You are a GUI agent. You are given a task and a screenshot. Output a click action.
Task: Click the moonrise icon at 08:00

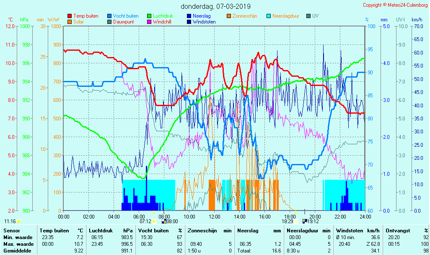[164, 221]
